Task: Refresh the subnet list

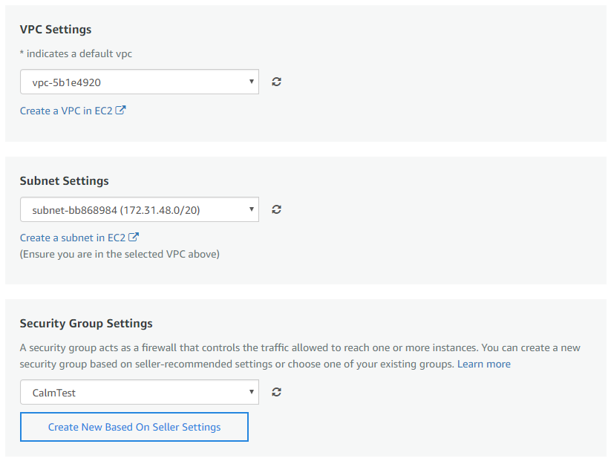Action: click(x=276, y=209)
